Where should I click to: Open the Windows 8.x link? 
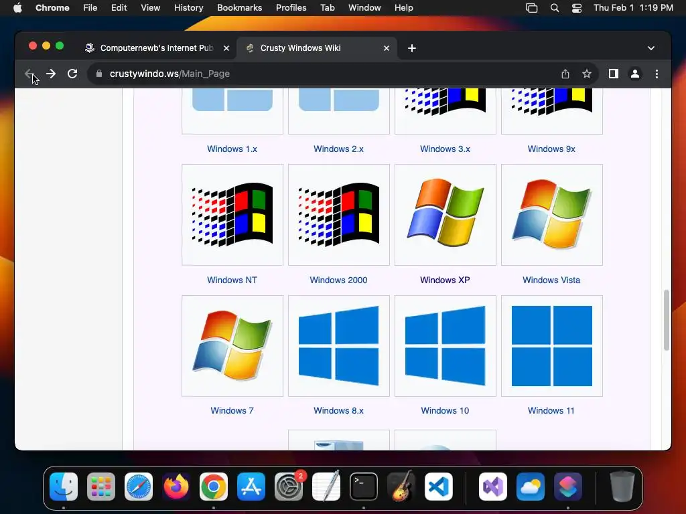coord(338,411)
